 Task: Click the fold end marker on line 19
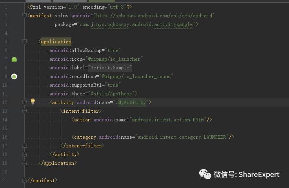click(24, 163)
